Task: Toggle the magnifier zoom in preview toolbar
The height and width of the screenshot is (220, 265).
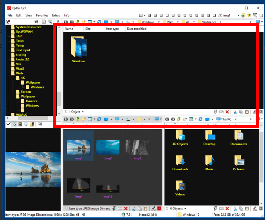Action: 14,124
